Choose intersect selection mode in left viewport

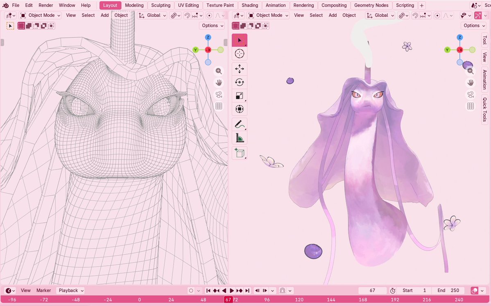pyautogui.click(x=51, y=26)
